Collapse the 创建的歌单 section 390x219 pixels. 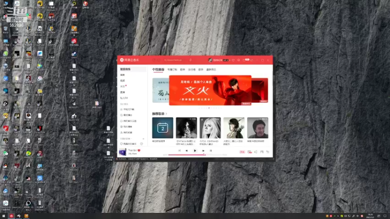point(126,139)
